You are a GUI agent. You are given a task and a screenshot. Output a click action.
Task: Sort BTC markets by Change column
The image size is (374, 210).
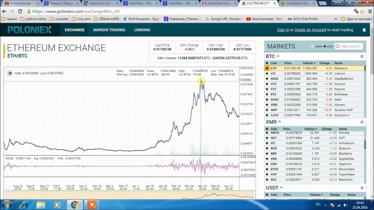(324, 63)
